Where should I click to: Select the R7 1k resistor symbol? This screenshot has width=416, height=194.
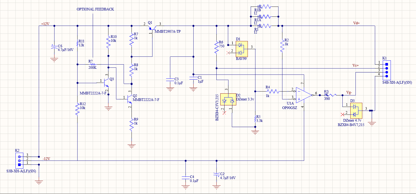132,40
